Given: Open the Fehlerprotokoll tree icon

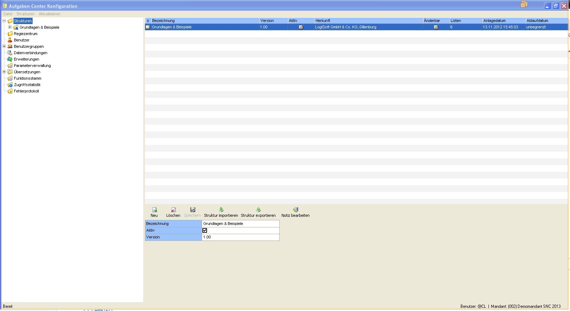Looking at the screenshot, I should point(10,91).
